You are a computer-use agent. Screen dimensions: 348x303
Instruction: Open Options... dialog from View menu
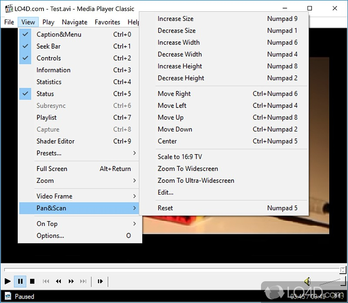click(x=50, y=236)
